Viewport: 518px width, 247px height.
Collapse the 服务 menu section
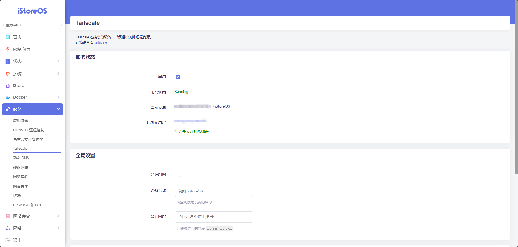pos(58,109)
